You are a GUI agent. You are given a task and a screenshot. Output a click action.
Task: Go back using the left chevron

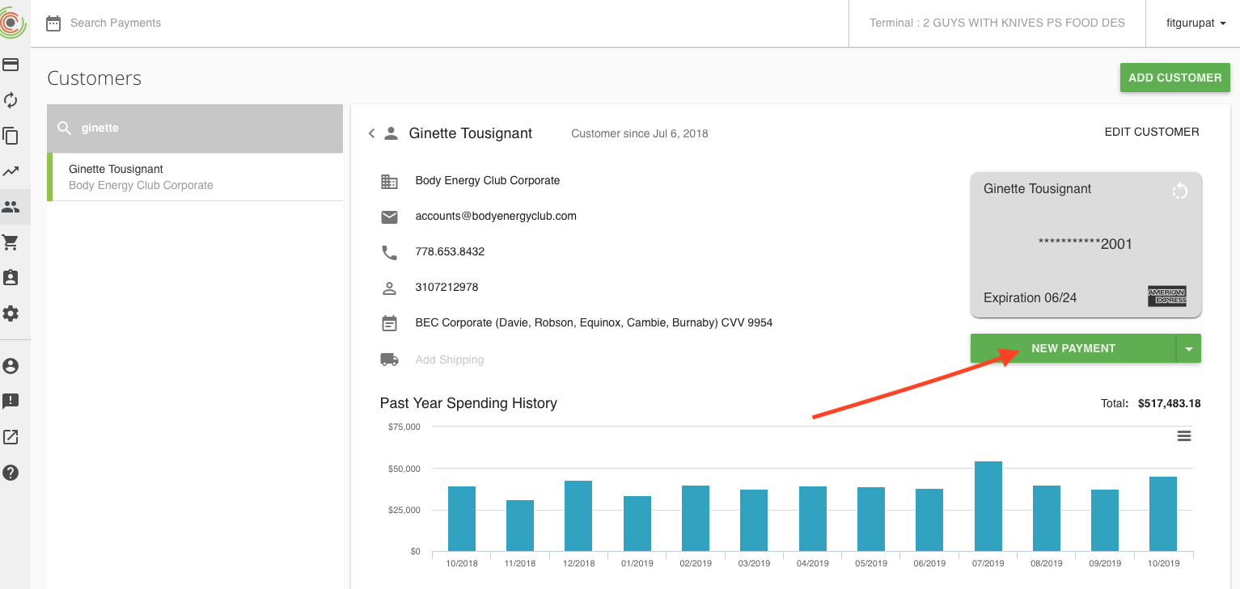pos(371,133)
